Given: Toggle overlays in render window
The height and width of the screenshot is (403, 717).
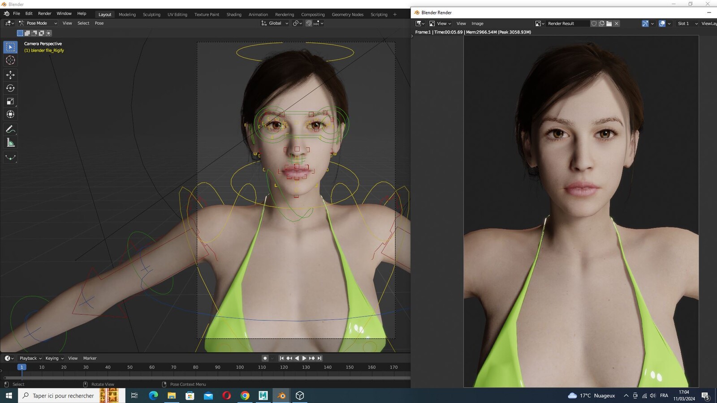Looking at the screenshot, I should click(x=662, y=24).
